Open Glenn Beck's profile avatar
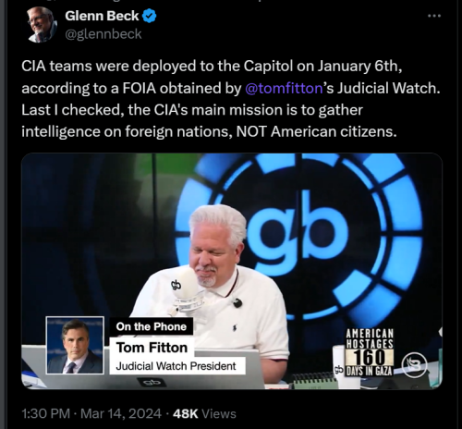Viewport: 462px width, 429px height. tap(42, 25)
